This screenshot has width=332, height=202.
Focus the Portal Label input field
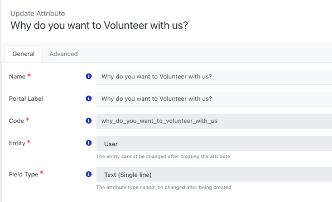pos(214,99)
